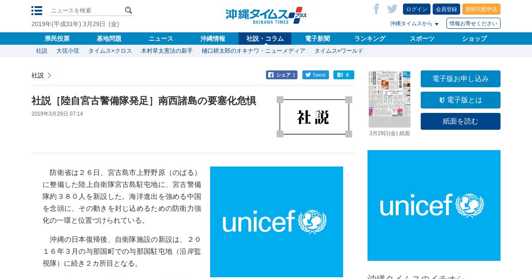Viewport: 532px width, 279px height.
Task: Open the タイムス×ワールド sub-navigation link
Action: coord(339,51)
